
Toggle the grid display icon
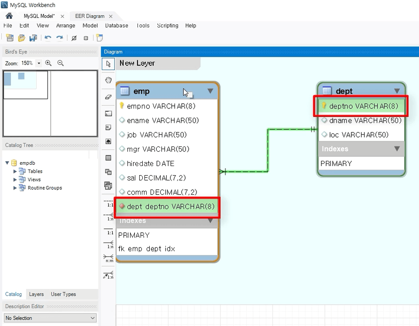tap(74, 38)
